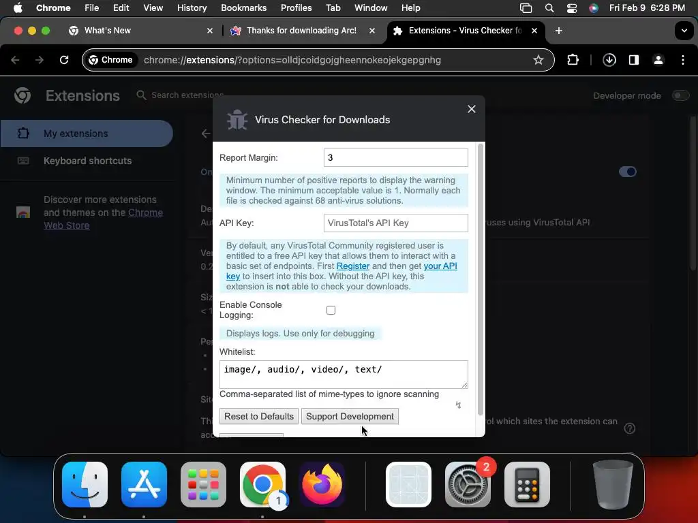Click the site access help question icon
The height and width of the screenshot is (523, 698).
pos(629,428)
